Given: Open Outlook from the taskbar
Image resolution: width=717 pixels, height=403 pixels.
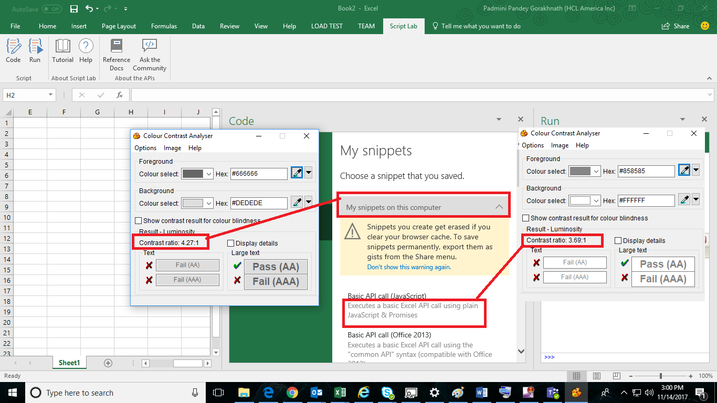Looking at the screenshot, I should [316, 392].
